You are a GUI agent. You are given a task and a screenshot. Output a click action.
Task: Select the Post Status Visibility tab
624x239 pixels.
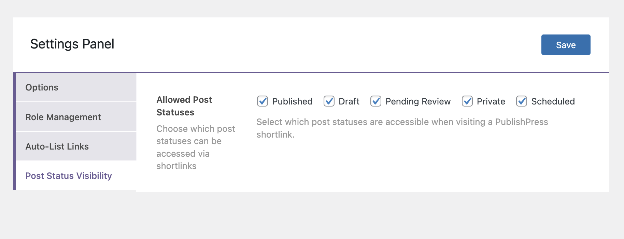click(x=69, y=176)
